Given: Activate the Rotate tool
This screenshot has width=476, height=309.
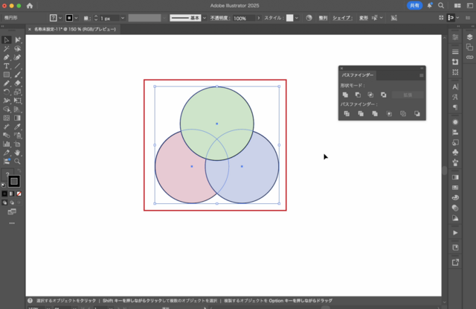Looking at the screenshot, I should coord(7,92).
